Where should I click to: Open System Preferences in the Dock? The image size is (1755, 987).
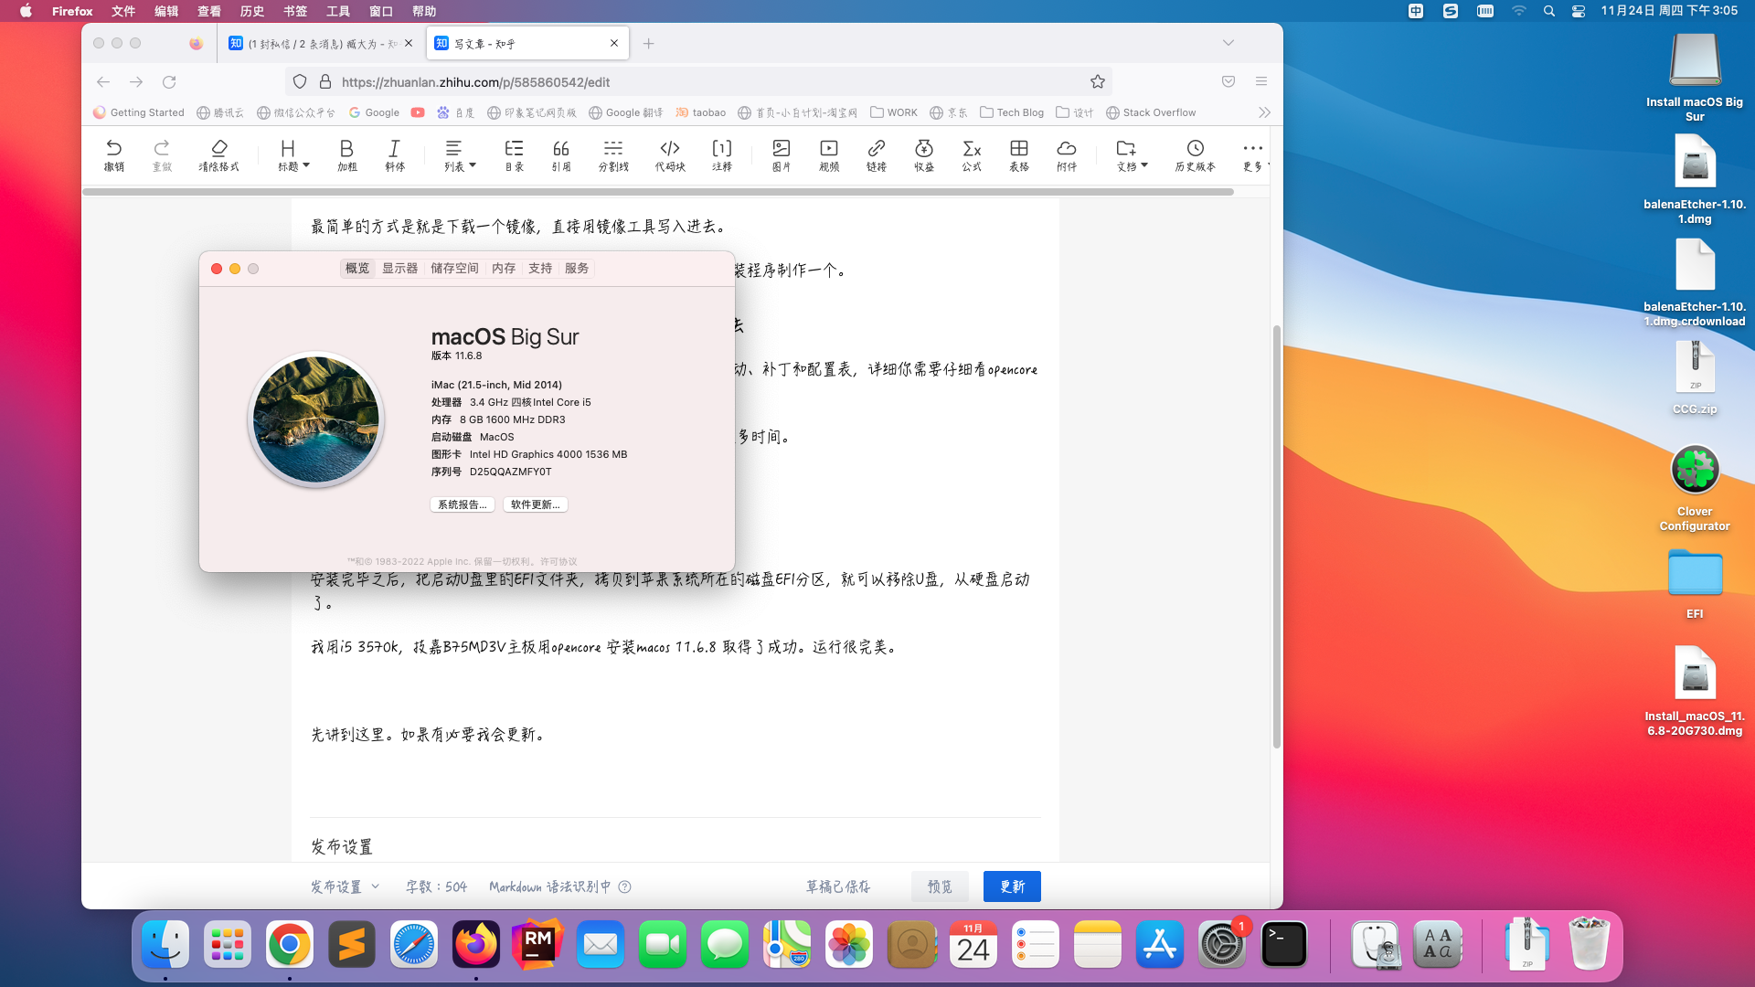[x=1222, y=944]
